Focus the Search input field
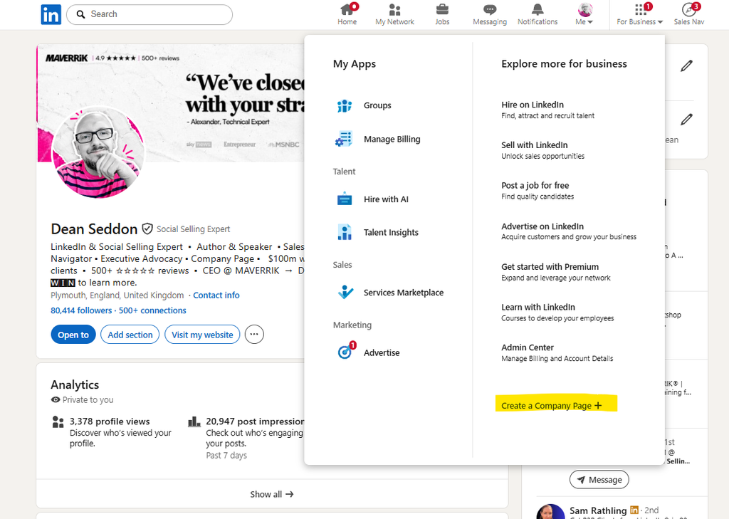 [150, 14]
